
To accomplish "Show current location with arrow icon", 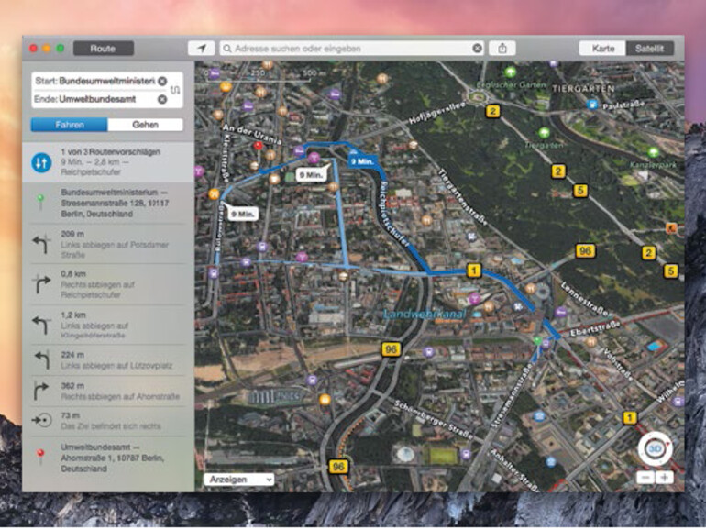I will [202, 49].
